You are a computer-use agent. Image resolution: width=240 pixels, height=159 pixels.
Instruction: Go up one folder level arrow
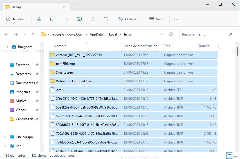coord(33,34)
